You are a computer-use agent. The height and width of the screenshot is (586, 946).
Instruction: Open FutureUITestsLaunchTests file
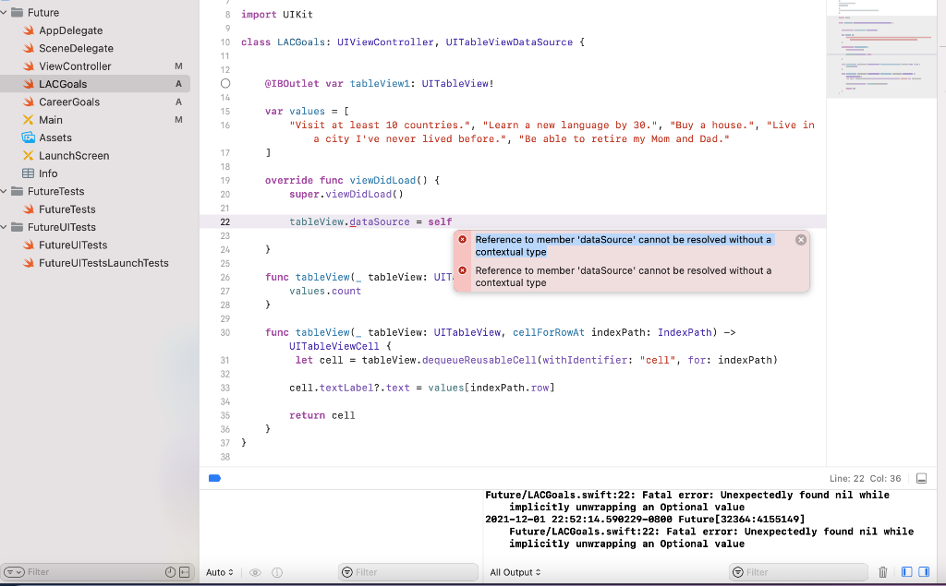103,263
